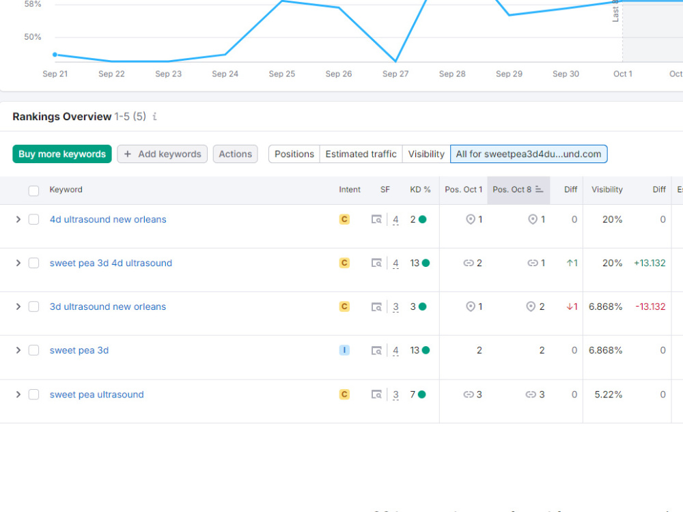Click the C intent badge for 4d ultrasound new orleans
This screenshot has height=512, width=683.
[344, 219]
